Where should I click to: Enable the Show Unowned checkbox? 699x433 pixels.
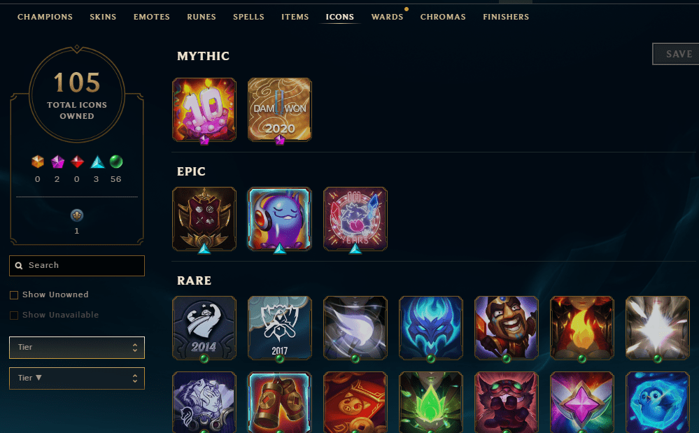14,295
